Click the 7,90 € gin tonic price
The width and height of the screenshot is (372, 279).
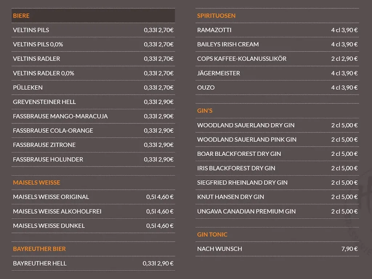[x=349, y=249]
